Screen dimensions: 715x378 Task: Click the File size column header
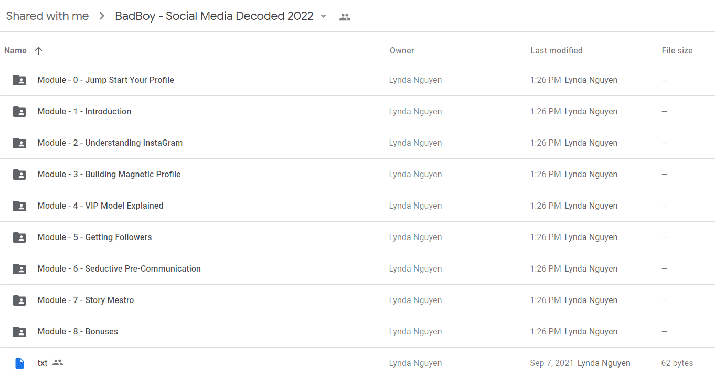click(x=677, y=51)
